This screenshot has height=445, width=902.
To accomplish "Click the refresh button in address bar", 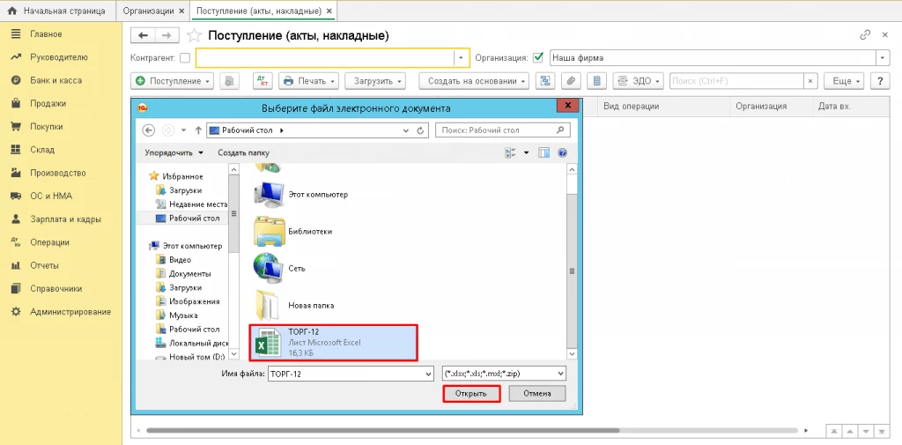I will 420,130.
